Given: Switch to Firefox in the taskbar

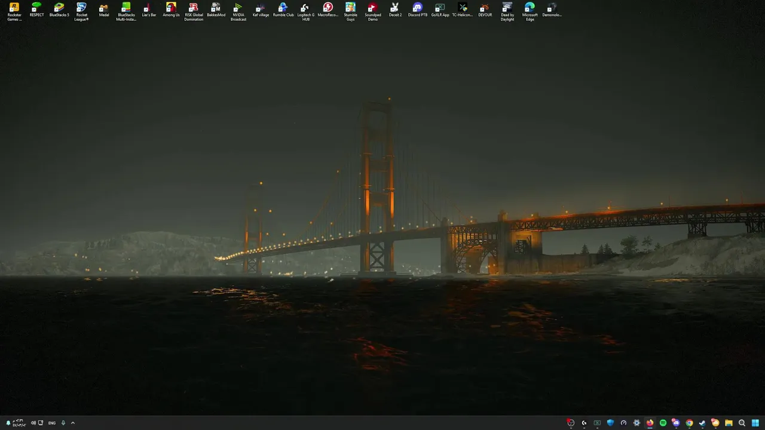Looking at the screenshot, I should 650,423.
